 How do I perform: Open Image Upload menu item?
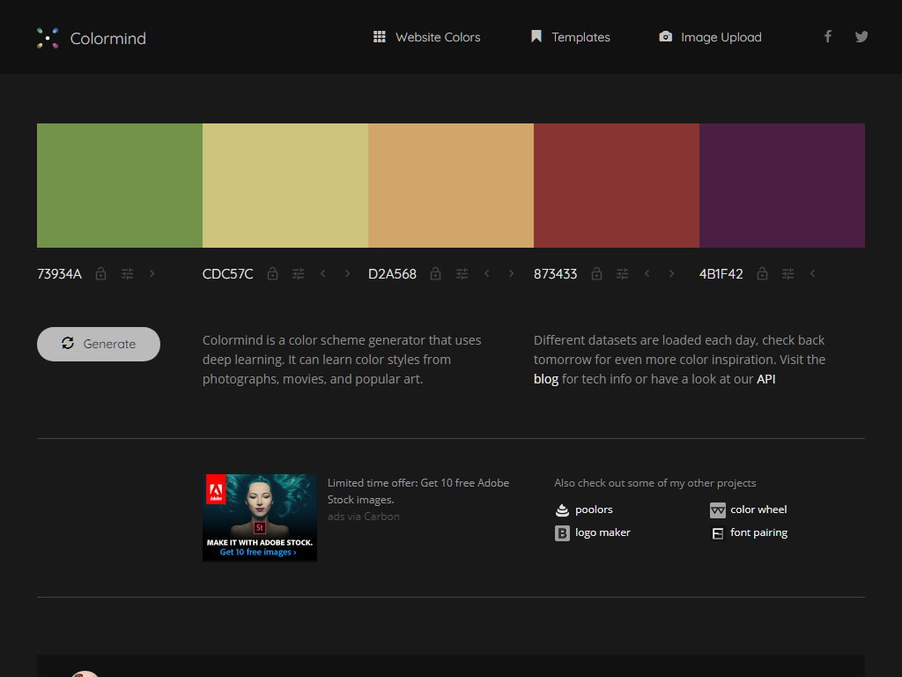(710, 37)
